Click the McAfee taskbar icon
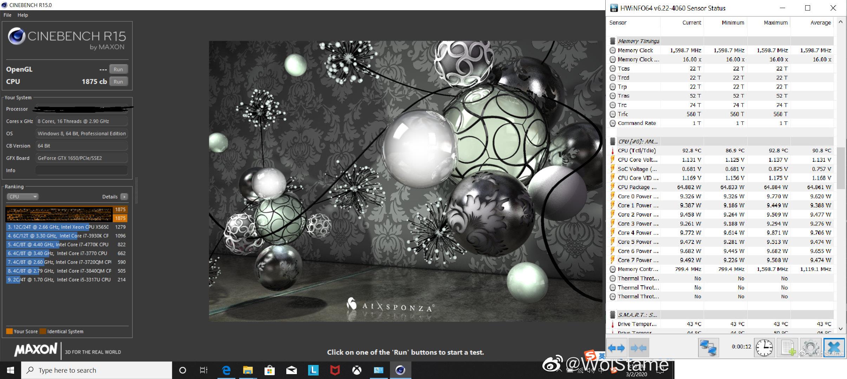Image resolution: width=847 pixels, height=379 pixels. (335, 370)
